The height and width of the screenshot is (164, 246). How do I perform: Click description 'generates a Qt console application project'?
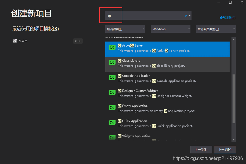tap(165, 81)
